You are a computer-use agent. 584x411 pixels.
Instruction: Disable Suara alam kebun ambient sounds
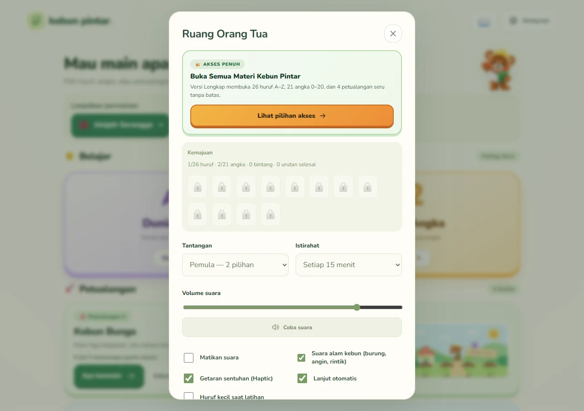pos(301,358)
